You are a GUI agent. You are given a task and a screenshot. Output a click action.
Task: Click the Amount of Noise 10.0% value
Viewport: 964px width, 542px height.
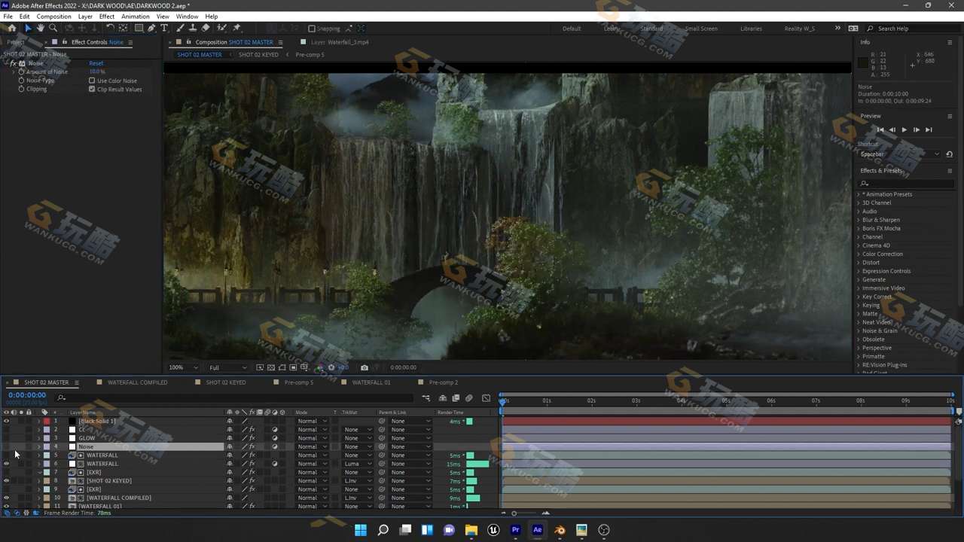pyautogui.click(x=97, y=72)
